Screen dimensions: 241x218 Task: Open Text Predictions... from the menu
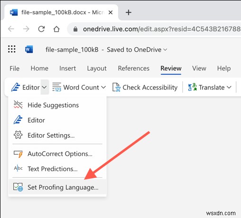pyautogui.click(x=57, y=169)
